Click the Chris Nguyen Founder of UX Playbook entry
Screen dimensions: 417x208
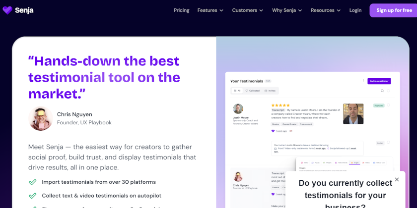[245, 187]
